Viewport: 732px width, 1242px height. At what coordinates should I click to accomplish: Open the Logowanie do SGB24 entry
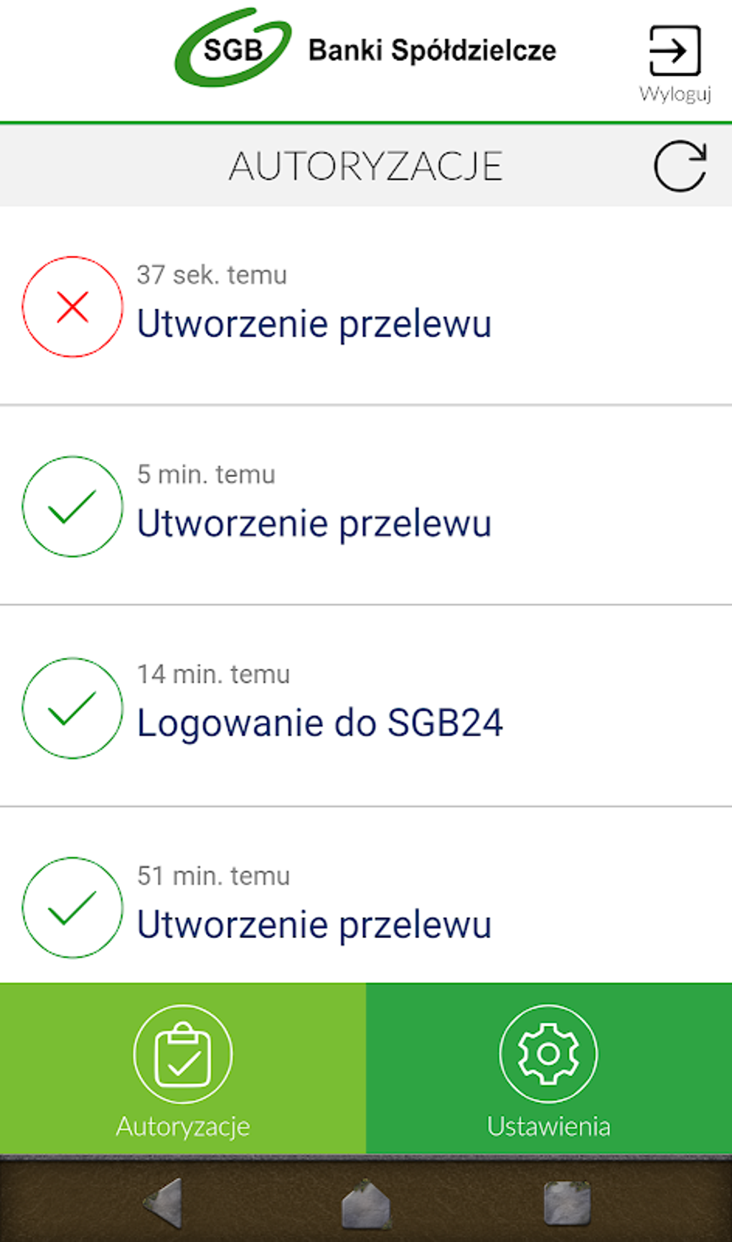click(x=320, y=723)
